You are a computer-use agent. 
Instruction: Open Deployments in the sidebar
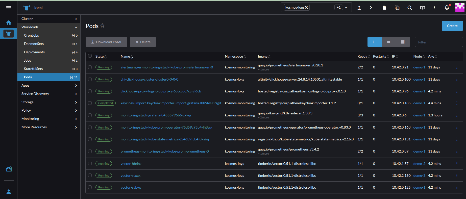pyautogui.click(x=34, y=52)
